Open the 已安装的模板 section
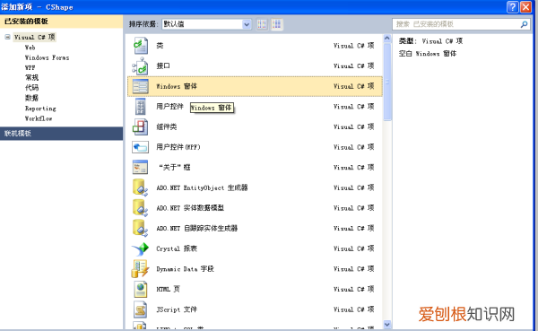This screenshot has height=331, width=538. (x=61, y=22)
